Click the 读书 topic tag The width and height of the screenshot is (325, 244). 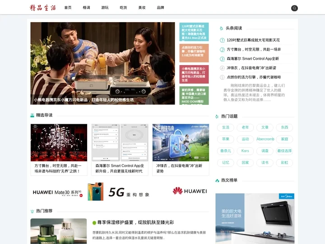[x=265, y=163]
